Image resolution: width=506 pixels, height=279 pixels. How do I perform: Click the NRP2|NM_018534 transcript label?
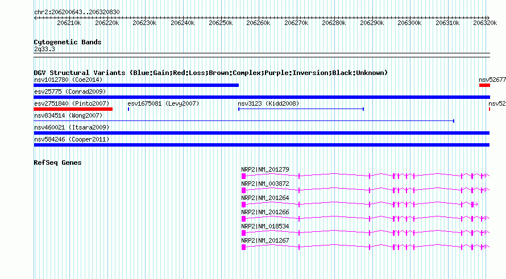266,226
